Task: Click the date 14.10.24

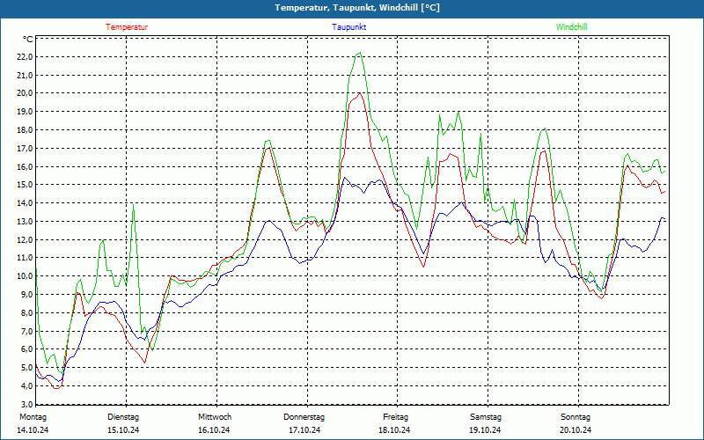Action: tap(33, 430)
